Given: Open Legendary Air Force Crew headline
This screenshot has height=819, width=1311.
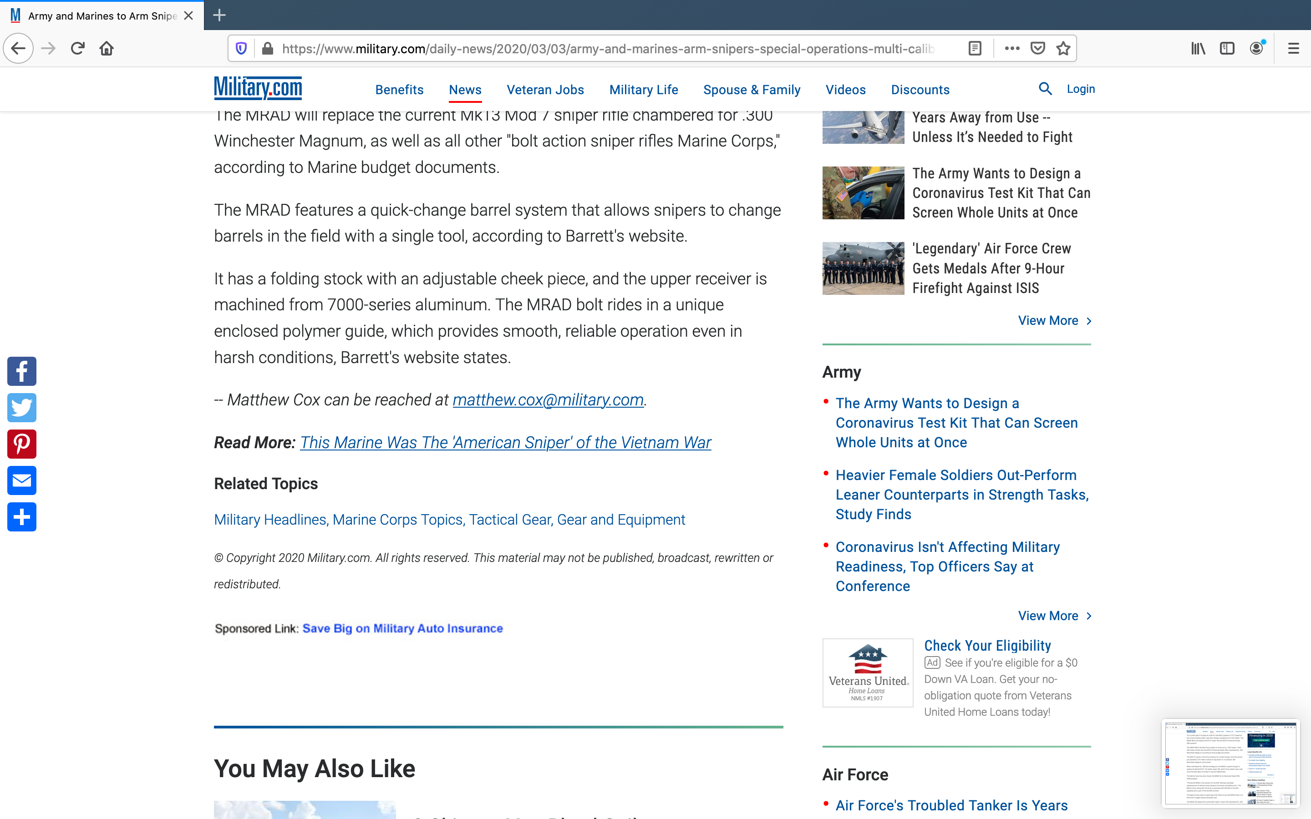Looking at the screenshot, I should tap(991, 268).
